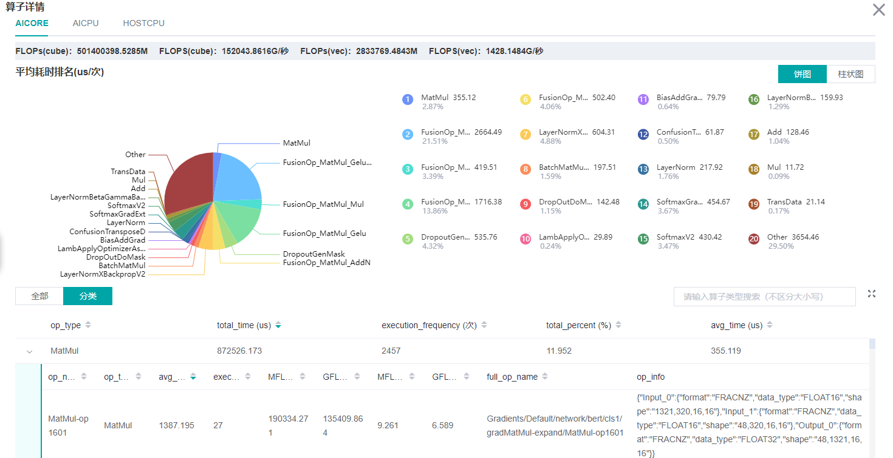Select the AICORE tab
The height and width of the screenshot is (458, 893).
coord(32,23)
